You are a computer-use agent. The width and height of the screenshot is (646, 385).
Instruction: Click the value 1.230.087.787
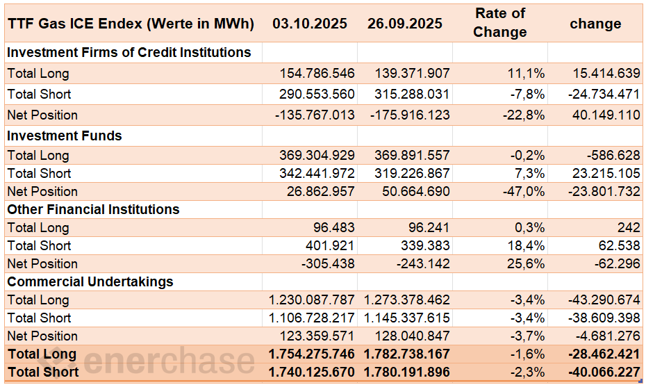tap(311, 300)
